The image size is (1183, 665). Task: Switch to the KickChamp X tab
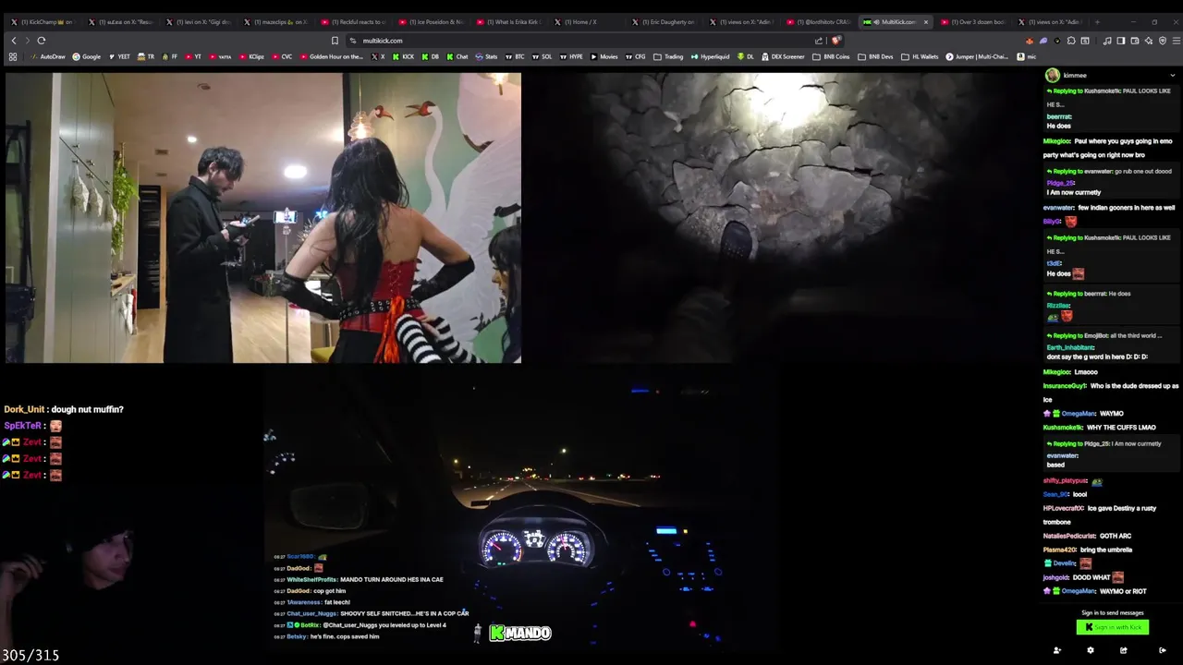43,21
